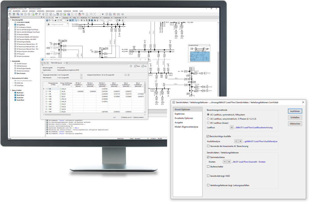
Task: Click the magnifier zoom icon in diagram toolbar
Action: [x=53, y=20]
